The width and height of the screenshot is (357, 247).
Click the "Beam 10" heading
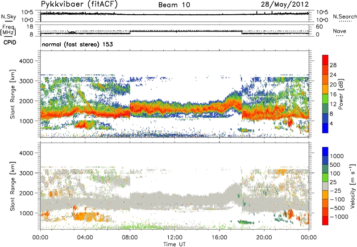coord(174,5)
